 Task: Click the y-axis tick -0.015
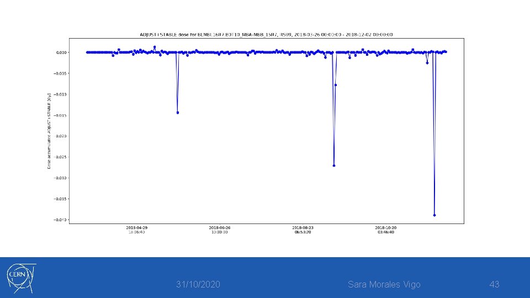60,115
